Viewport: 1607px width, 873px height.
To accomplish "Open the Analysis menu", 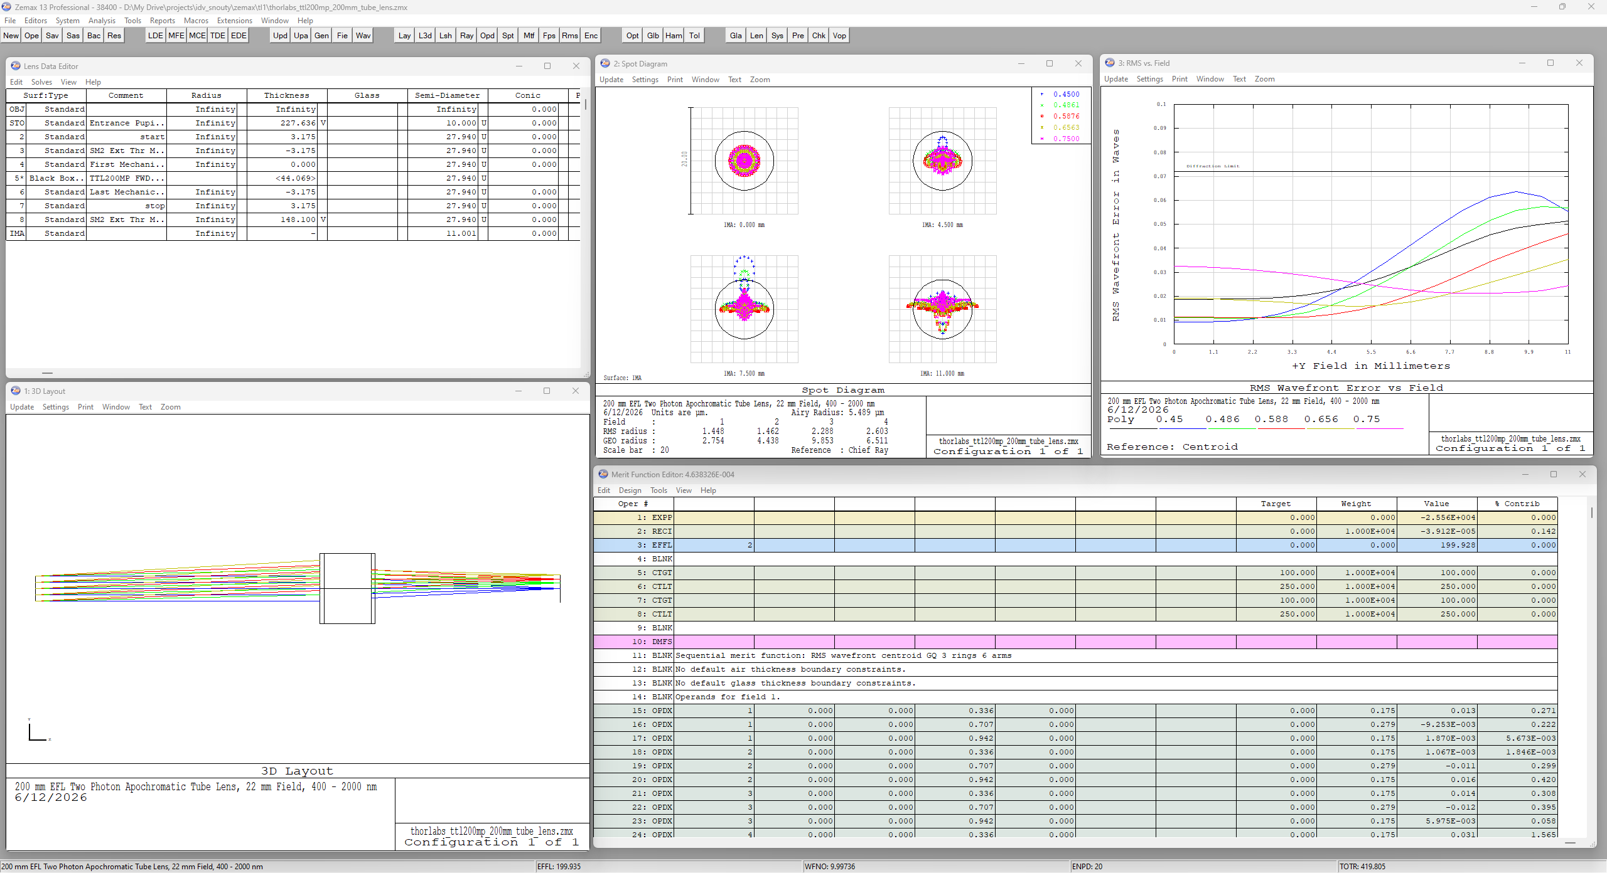I will pyautogui.click(x=102, y=21).
